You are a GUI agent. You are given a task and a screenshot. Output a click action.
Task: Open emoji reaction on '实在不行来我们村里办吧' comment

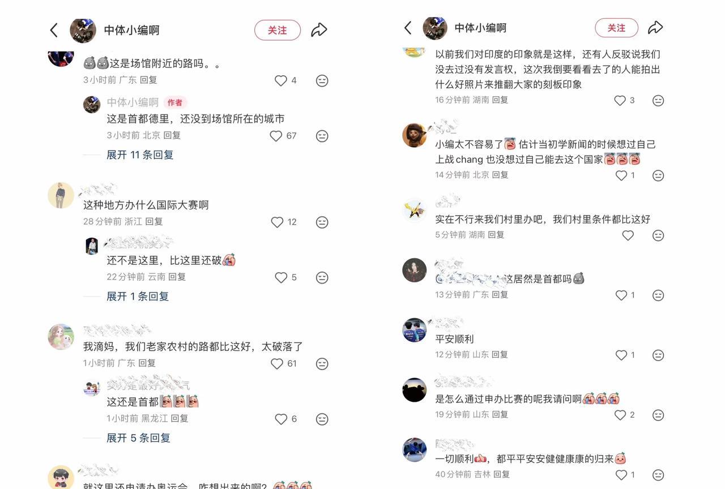point(658,235)
